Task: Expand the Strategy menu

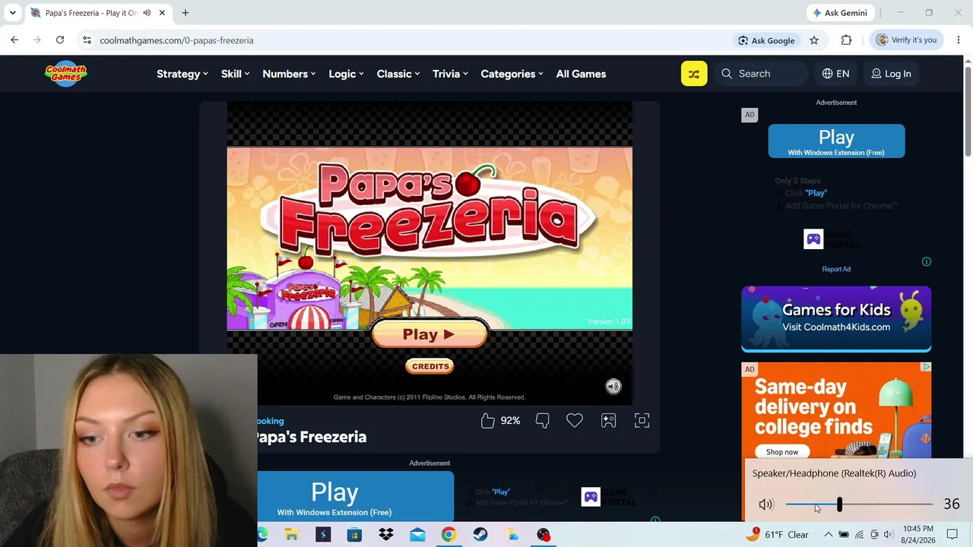Action: click(x=182, y=74)
